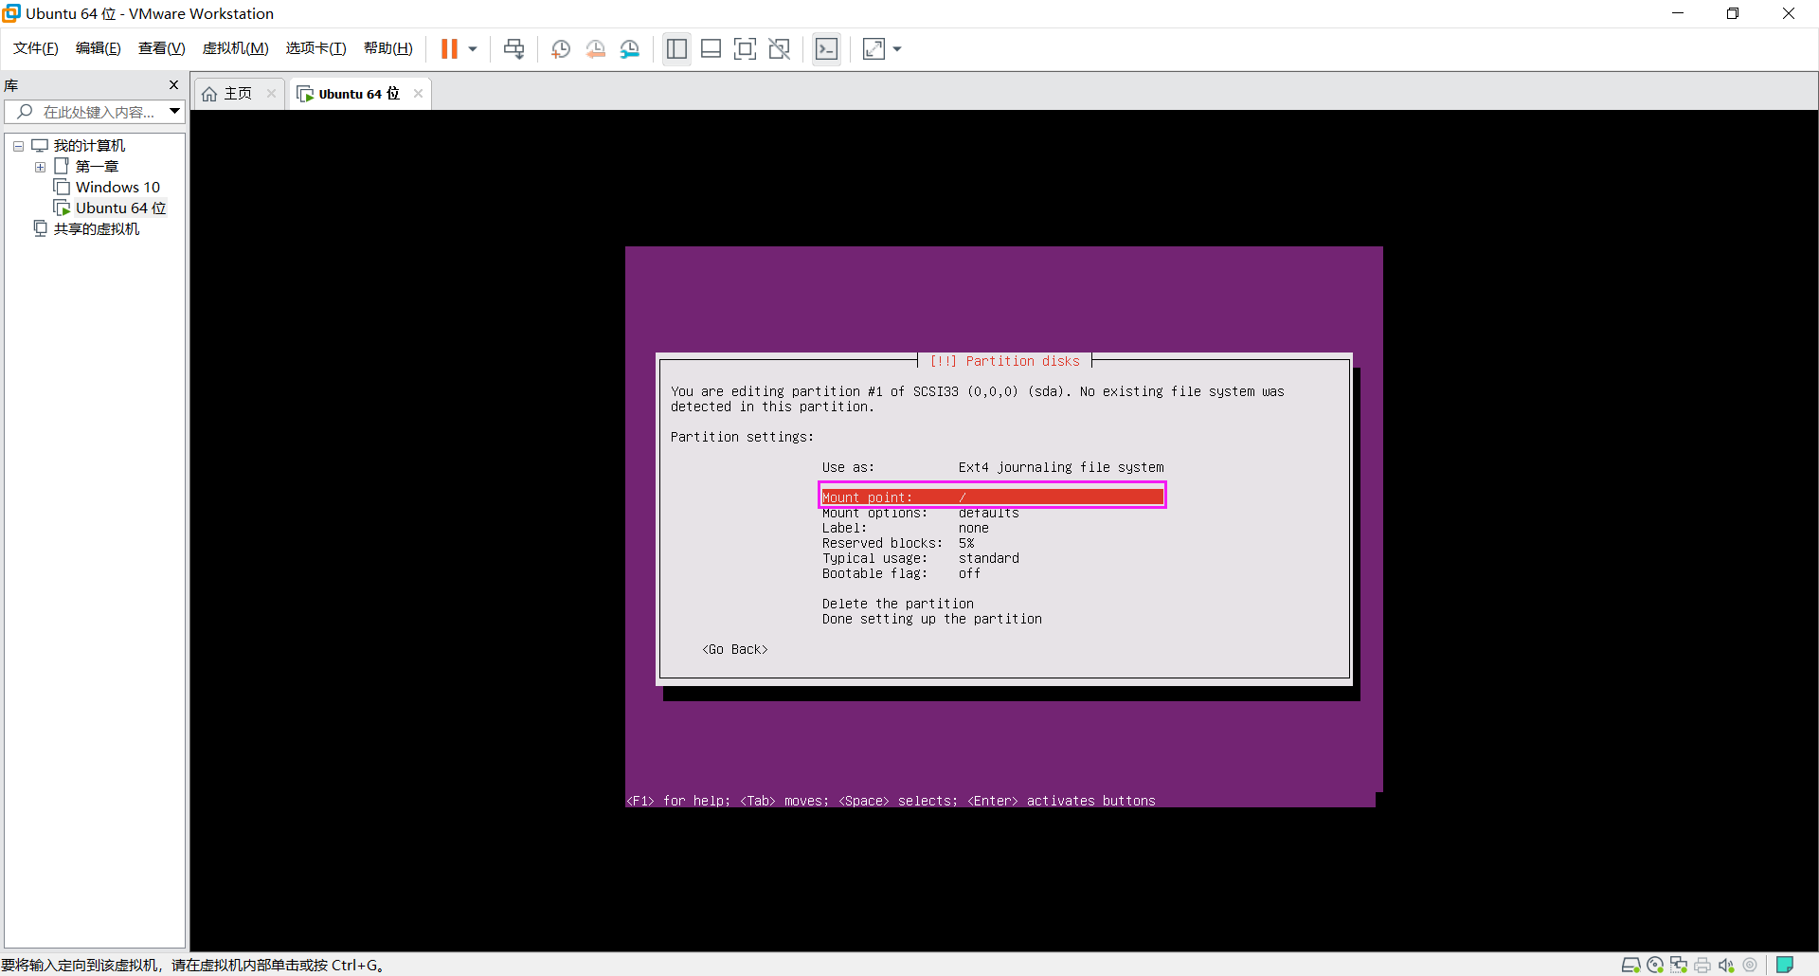1819x976 pixels.
Task: Select the 'Use as: Ext4 journaling file system' setting
Action: pos(993,467)
